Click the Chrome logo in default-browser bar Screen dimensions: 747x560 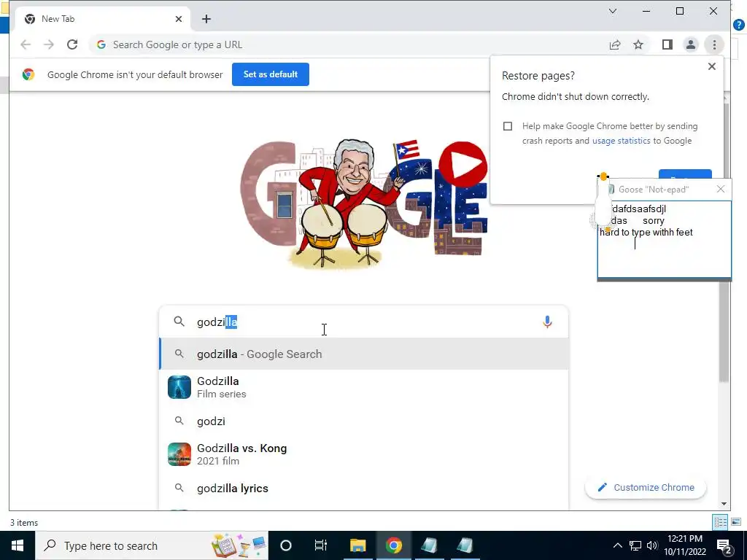(x=28, y=74)
